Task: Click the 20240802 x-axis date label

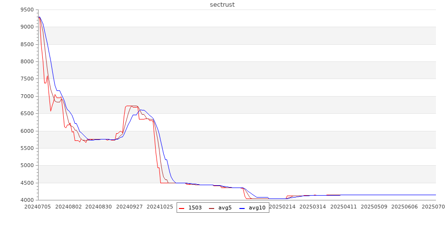Action: coord(69,207)
